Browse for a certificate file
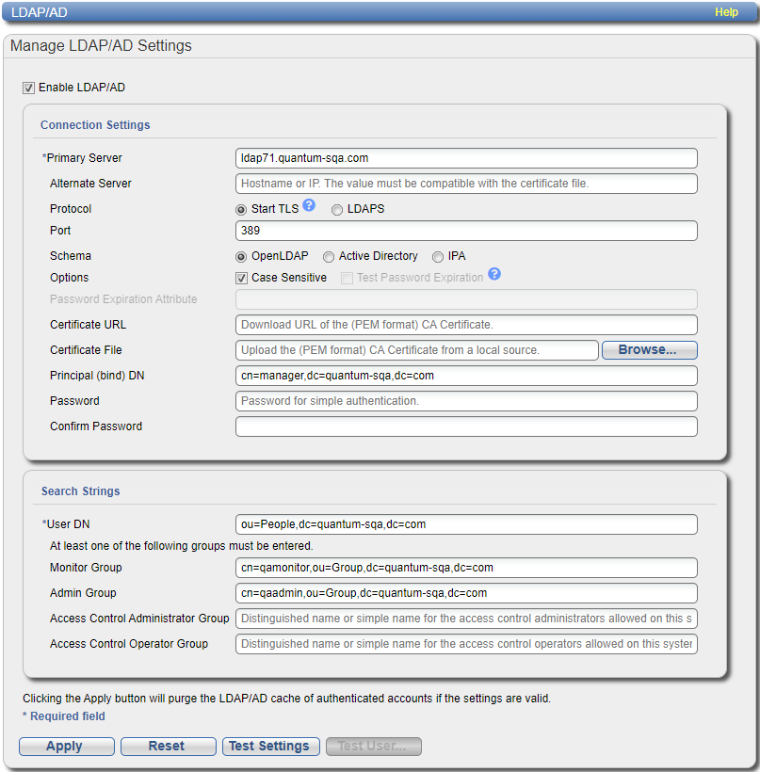 tap(648, 350)
